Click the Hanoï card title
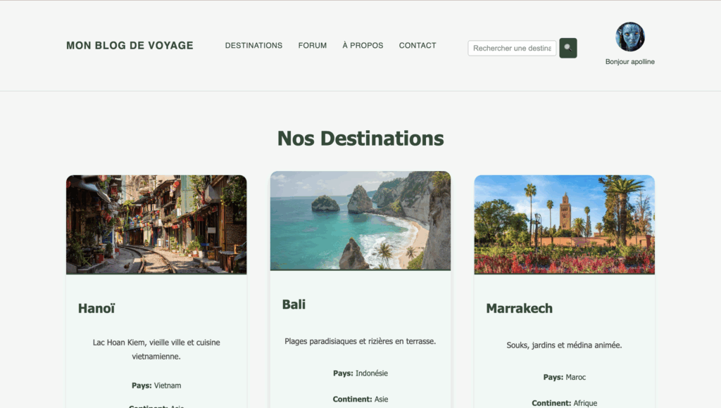This screenshot has width=721, height=408. pos(96,308)
